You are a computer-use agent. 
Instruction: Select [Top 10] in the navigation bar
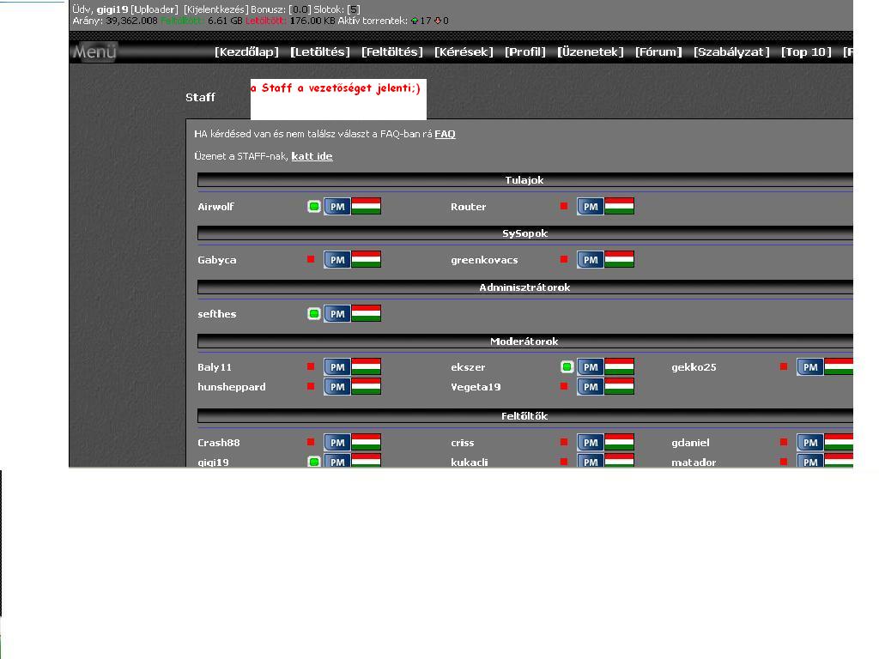[x=806, y=52]
